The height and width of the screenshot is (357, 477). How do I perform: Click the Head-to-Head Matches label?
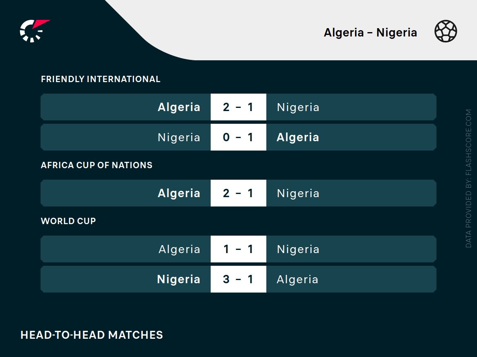tap(91, 335)
